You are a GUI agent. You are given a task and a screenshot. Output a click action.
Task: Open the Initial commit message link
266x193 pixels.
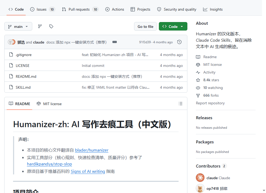point(93,66)
